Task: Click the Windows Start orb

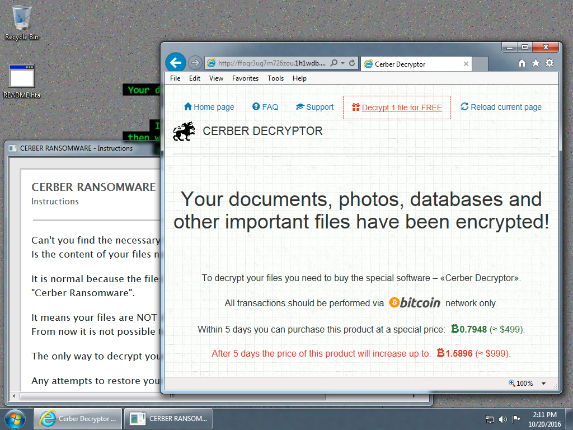Action: pos(15,419)
